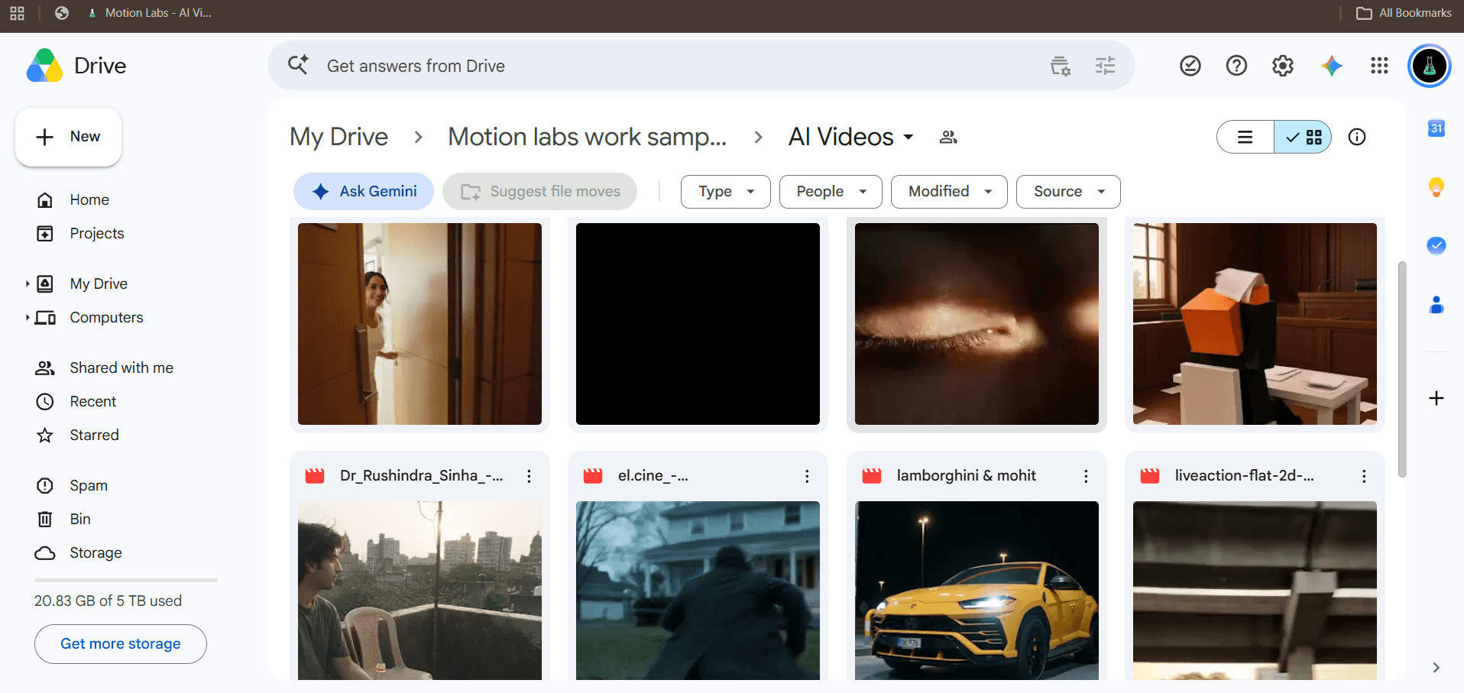The image size is (1464, 693).
Task: Open Drive settings gear
Action: [1283, 66]
